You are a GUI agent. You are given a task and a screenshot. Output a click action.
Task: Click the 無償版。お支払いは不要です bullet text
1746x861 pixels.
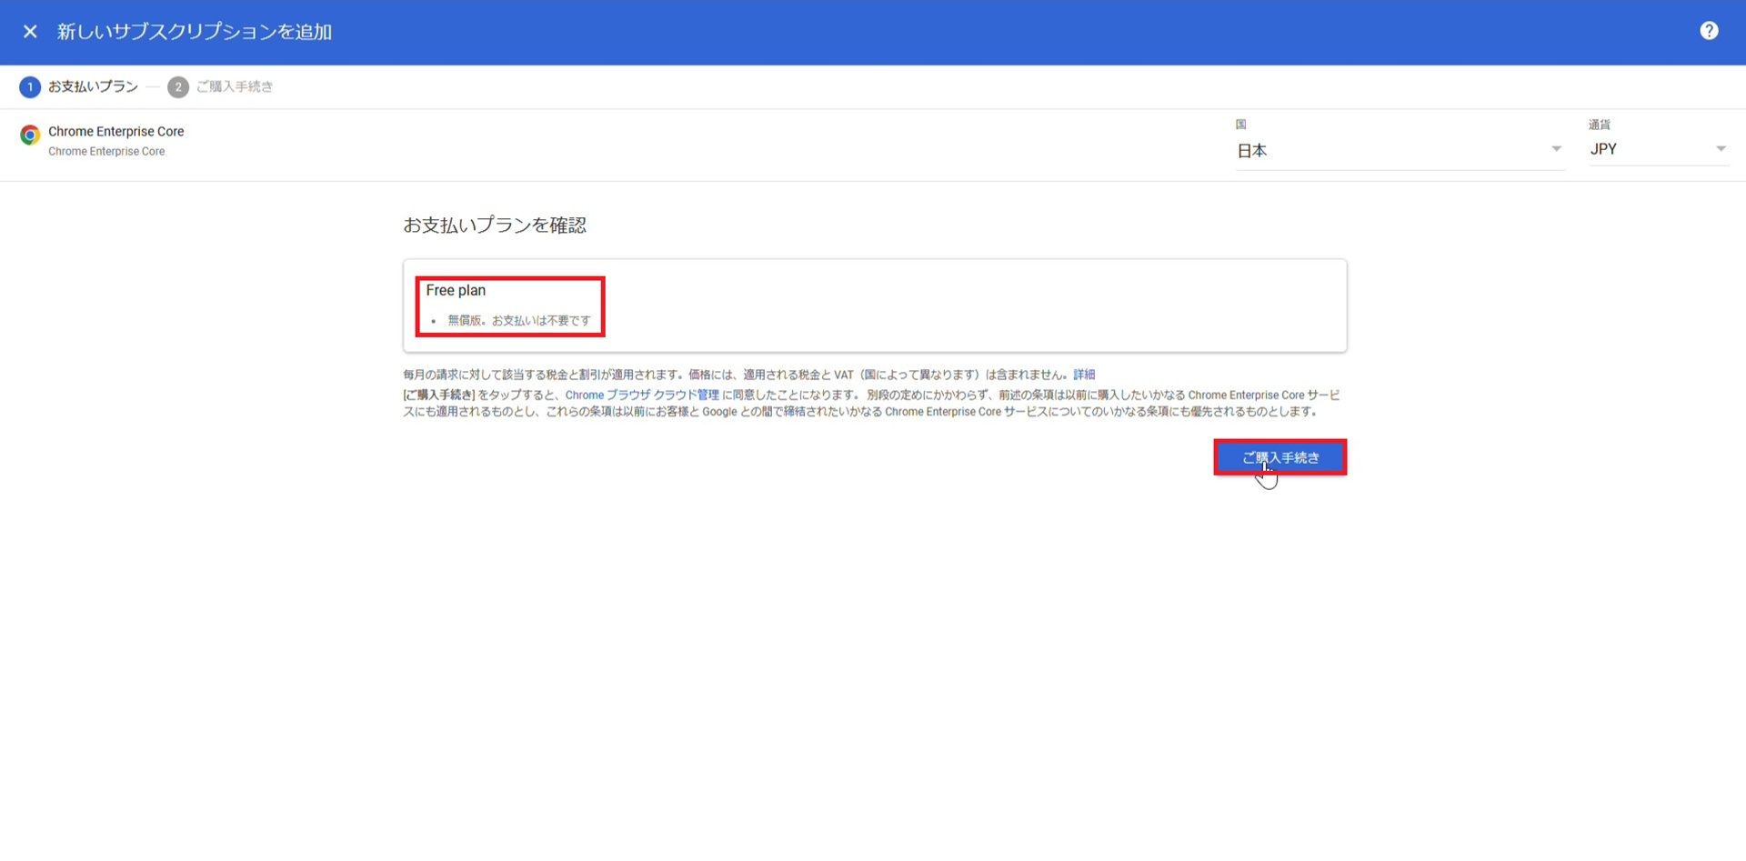[x=518, y=321]
